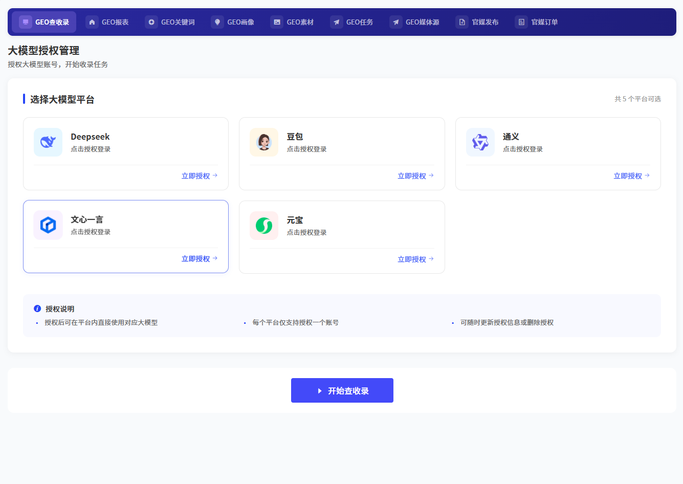Click the 元宝 green logo
The image size is (683, 484).
pos(264,226)
